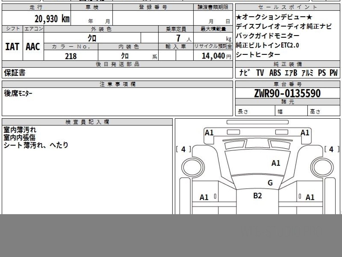Click the 長さ dimension label

click(243, 112)
